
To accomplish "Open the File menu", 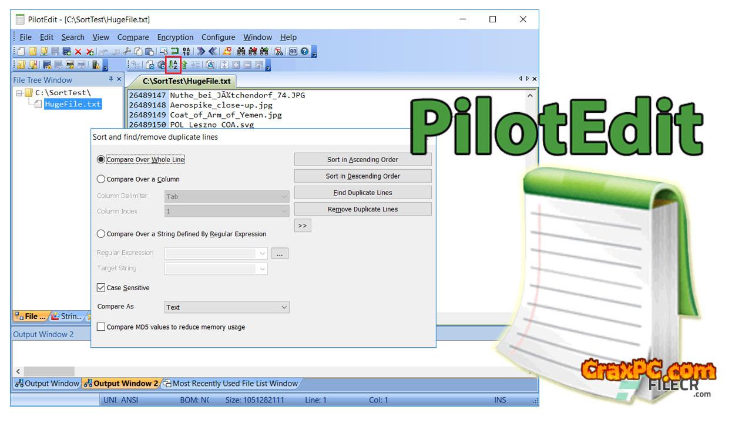I will (x=25, y=37).
